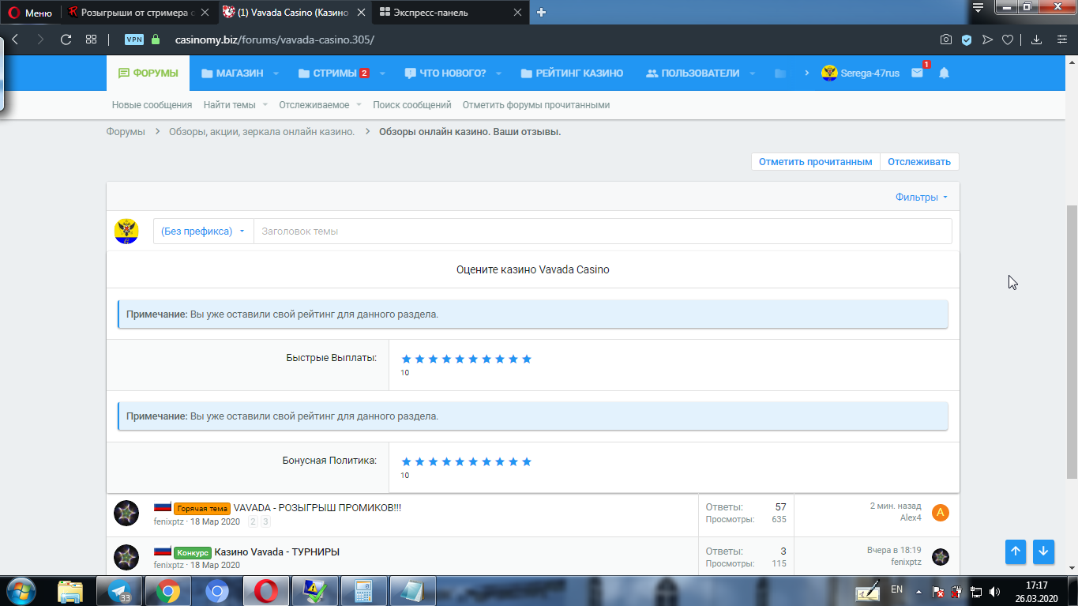Close the Розыгрыши от стримера tab
The height and width of the screenshot is (606, 1078).
(x=205, y=13)
